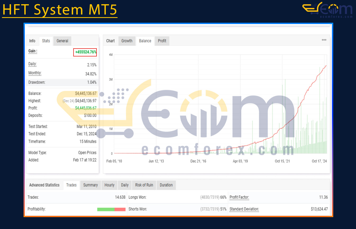Click the Gain label
The width and height of the screenshot is (356, 229).
33,51
